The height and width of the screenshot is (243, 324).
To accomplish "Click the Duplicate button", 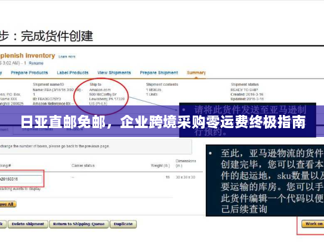I will coord(123,224).
